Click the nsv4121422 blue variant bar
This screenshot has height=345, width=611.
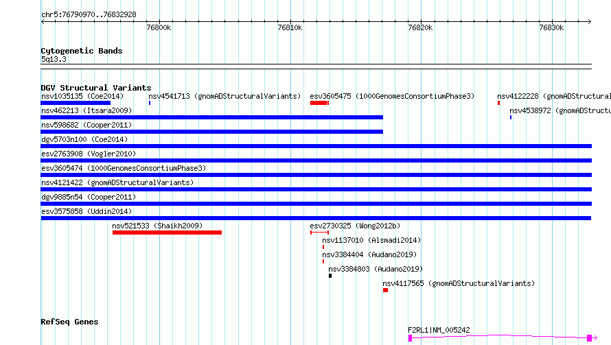pos(316,189)
